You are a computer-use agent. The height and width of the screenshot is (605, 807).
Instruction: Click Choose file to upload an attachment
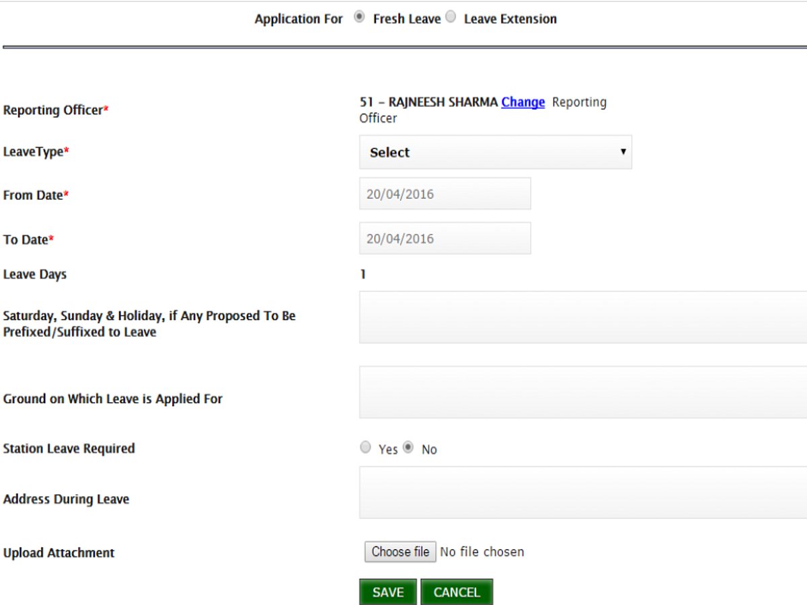(x=400, y=551)
